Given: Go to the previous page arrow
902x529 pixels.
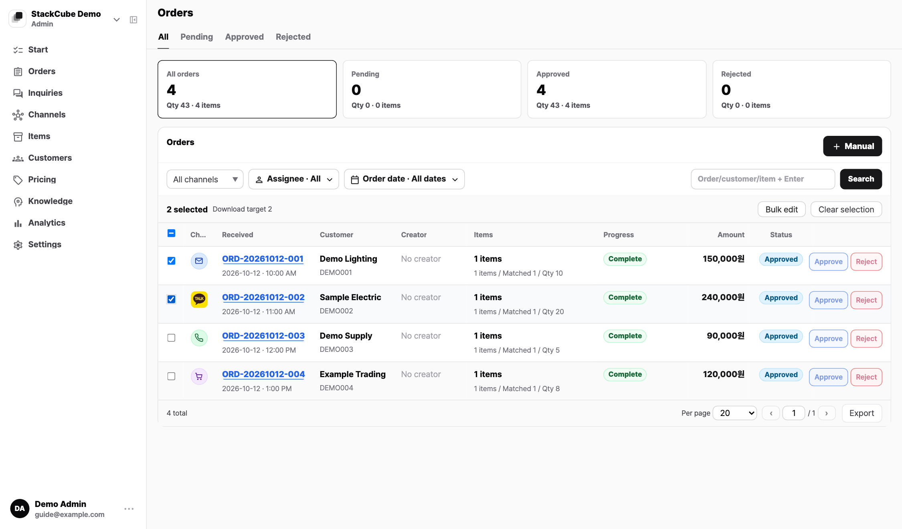Looking at the screenshot, I should pos(771,413).
